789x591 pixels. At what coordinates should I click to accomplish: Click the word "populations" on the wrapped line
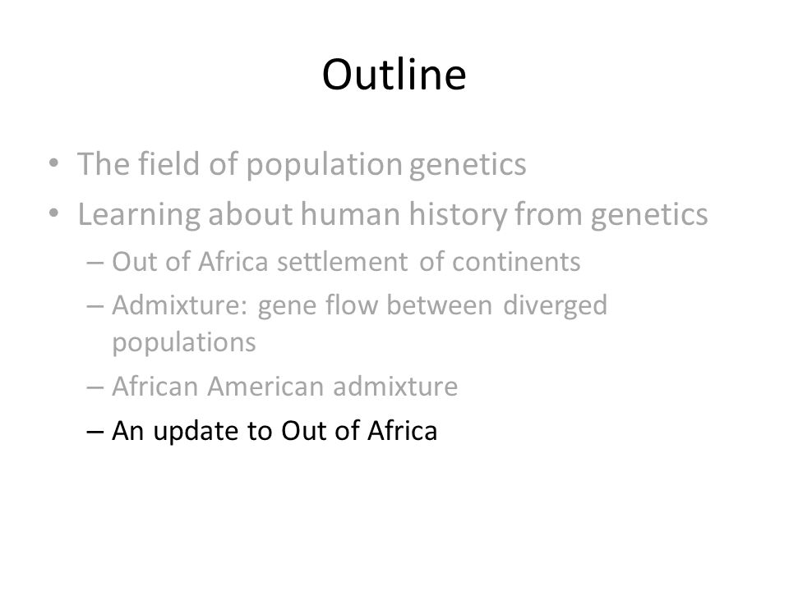click(x=183, y=344)
